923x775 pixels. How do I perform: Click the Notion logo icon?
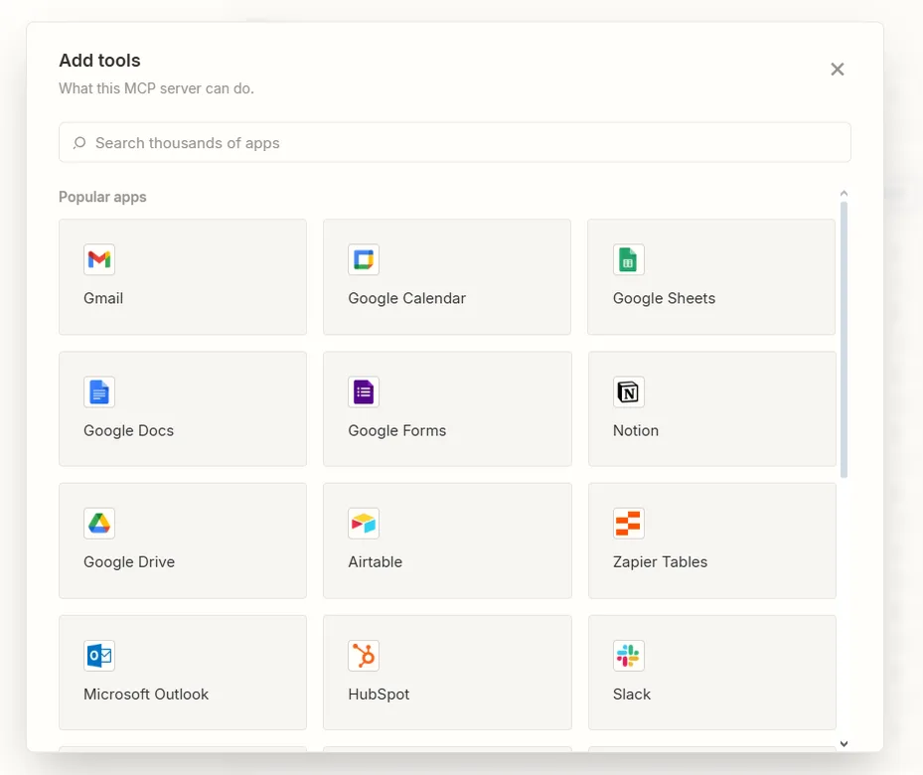pos(628,391)
